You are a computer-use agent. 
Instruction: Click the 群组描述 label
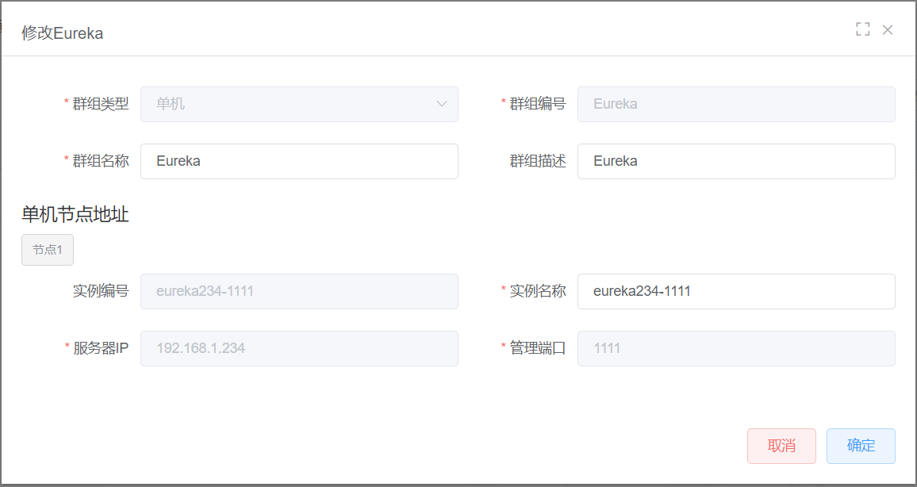(538, 161)
